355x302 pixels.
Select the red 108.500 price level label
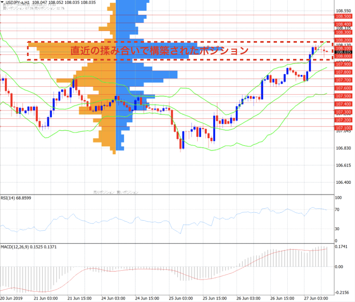(343, 16)
